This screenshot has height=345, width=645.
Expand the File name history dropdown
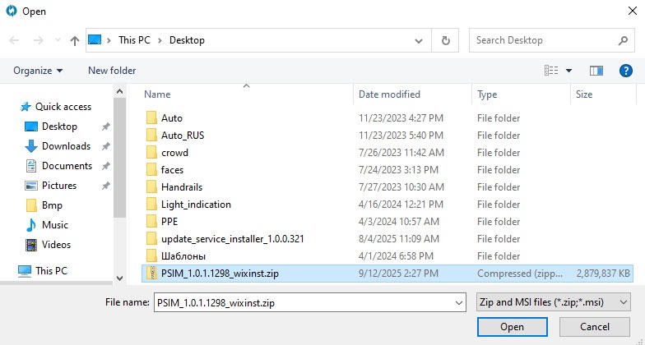(458, 302)
